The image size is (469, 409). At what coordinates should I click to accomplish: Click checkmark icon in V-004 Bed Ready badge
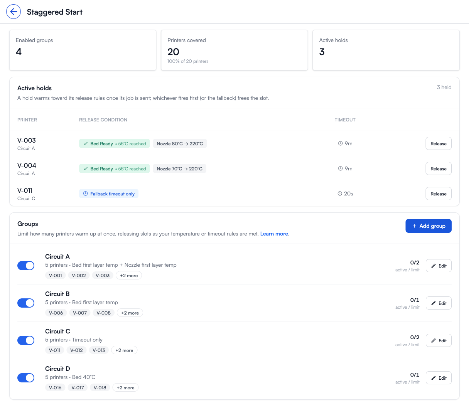coord(86,168)
